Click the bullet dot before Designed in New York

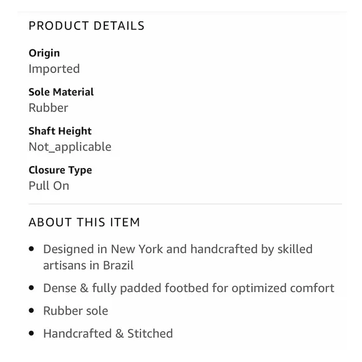click(x=31, y=249)
